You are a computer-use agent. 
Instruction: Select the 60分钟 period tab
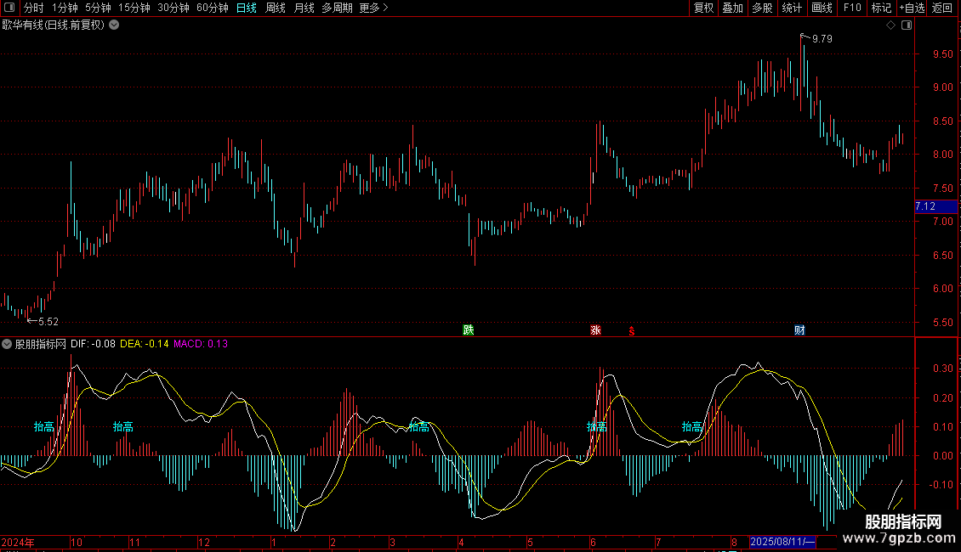(212, 8)
